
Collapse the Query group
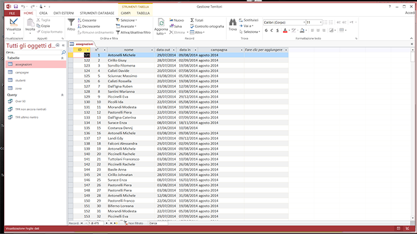point(62,95)
